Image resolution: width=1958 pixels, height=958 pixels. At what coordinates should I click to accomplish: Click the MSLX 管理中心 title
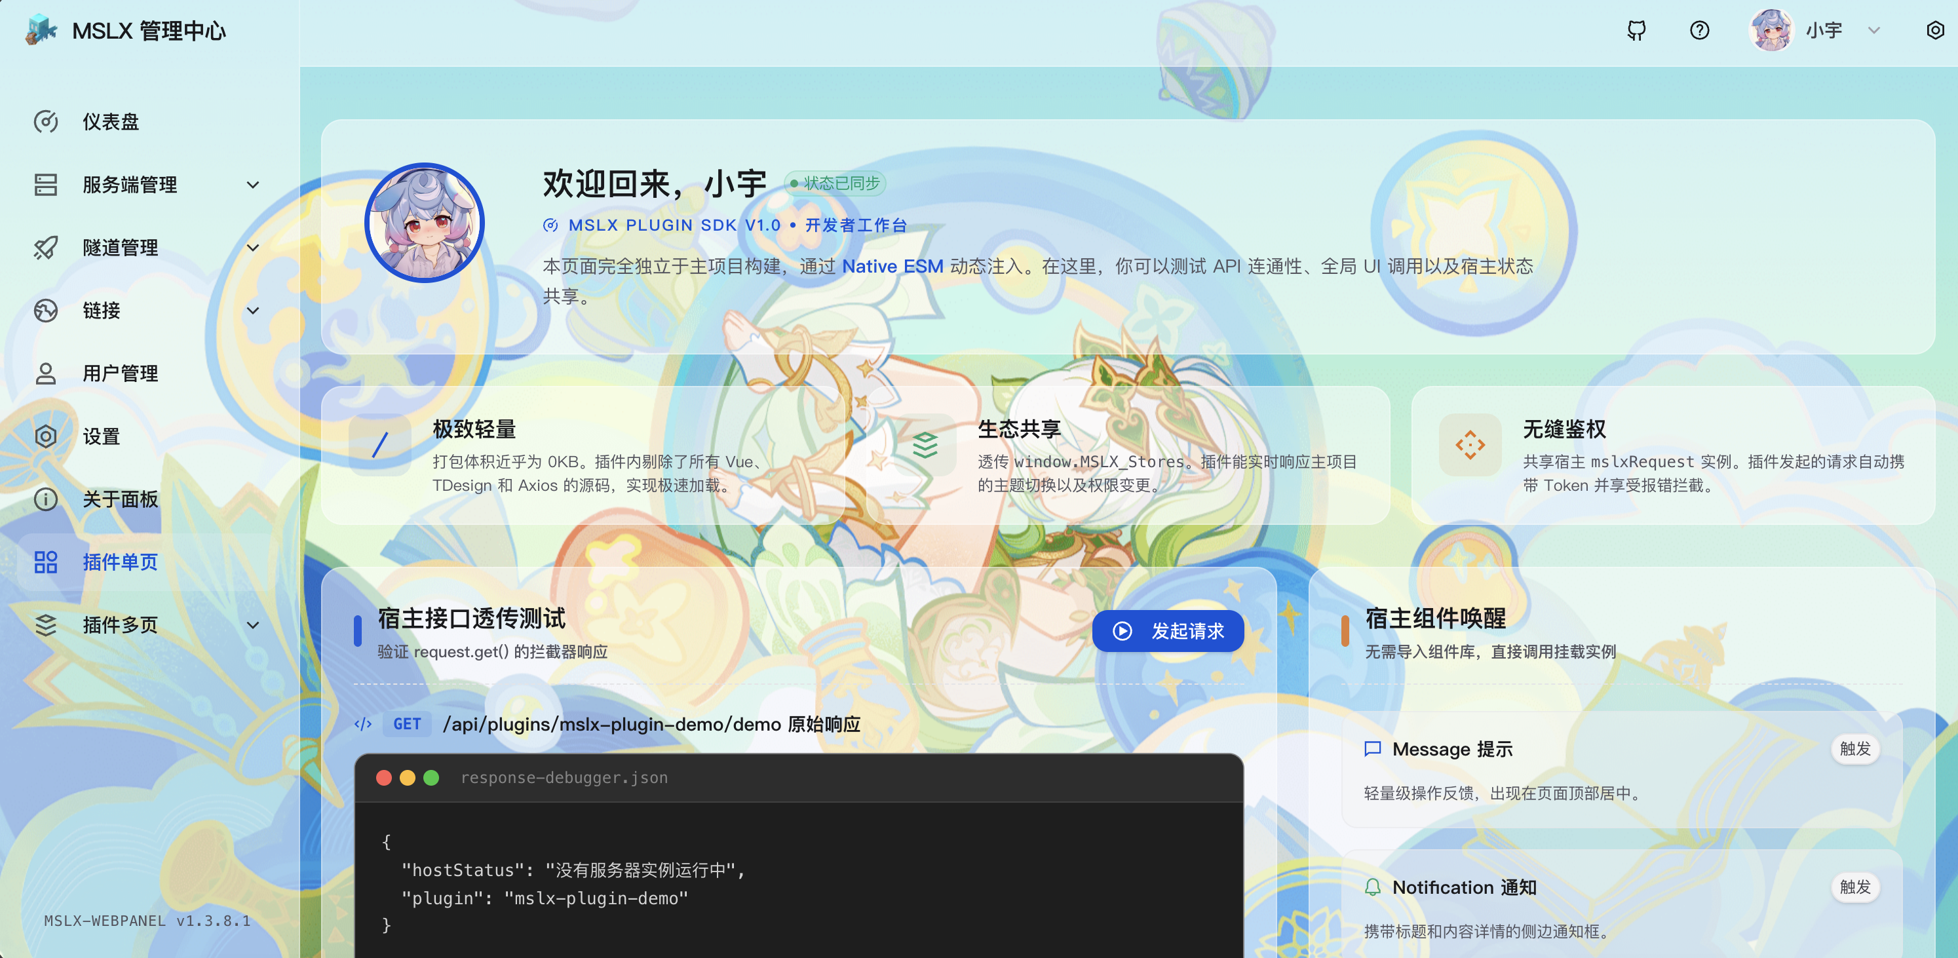point(149,30)
